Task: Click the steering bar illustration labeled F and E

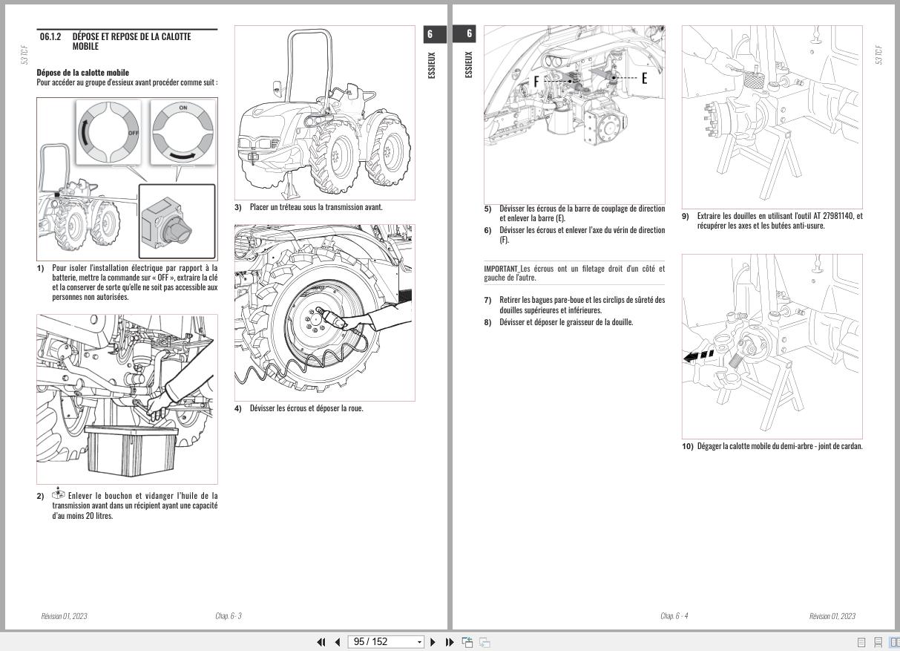Action: pyautogui.click(x=575, y=114)
